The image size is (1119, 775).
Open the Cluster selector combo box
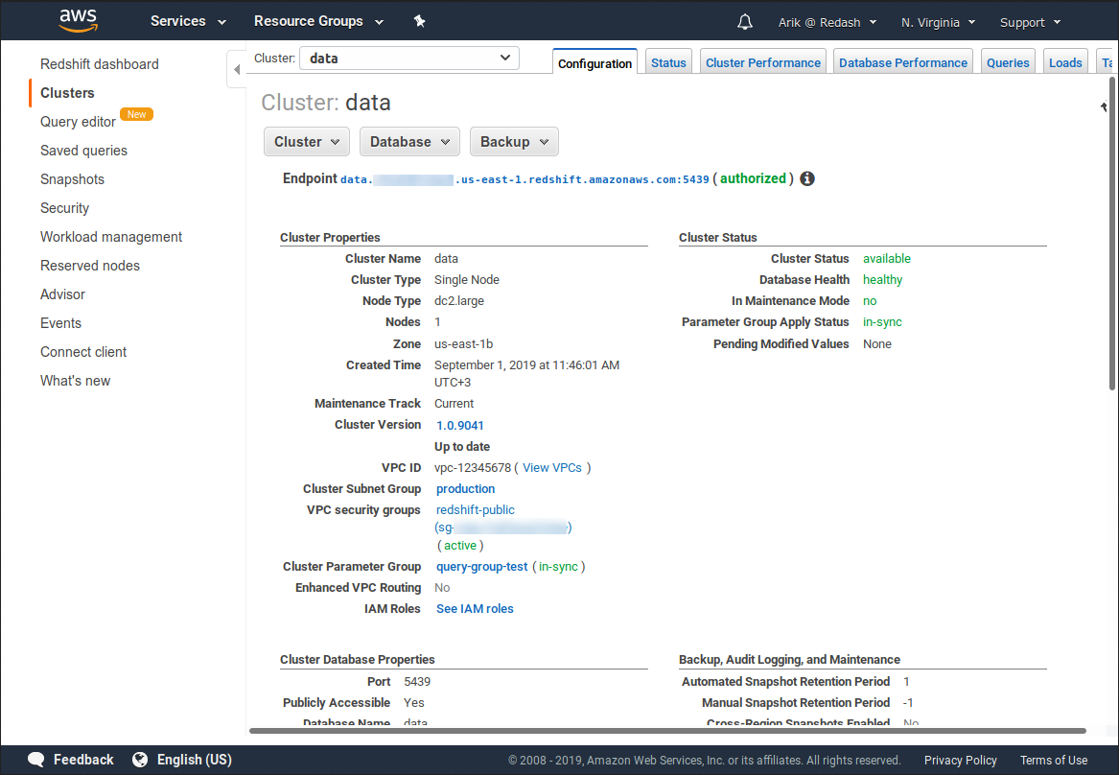point(408,58)
